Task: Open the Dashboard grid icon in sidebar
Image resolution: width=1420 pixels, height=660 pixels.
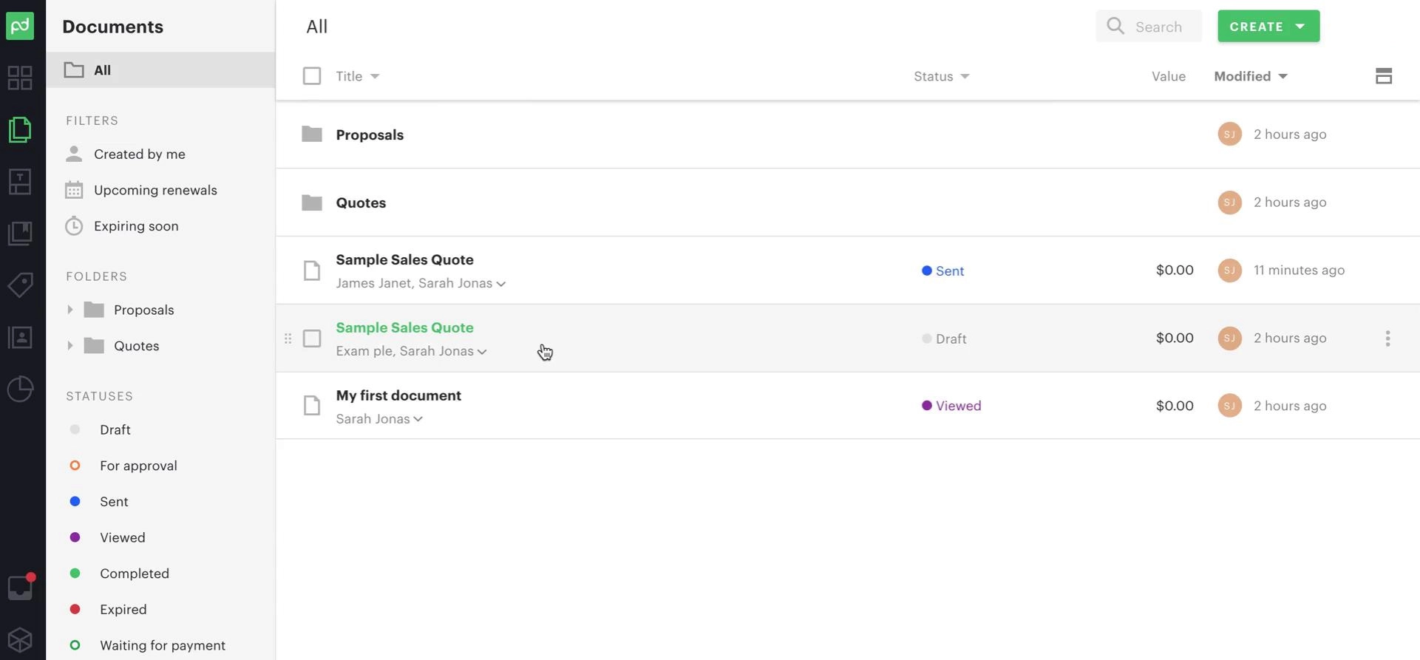Action: click(x=20, y=78)
